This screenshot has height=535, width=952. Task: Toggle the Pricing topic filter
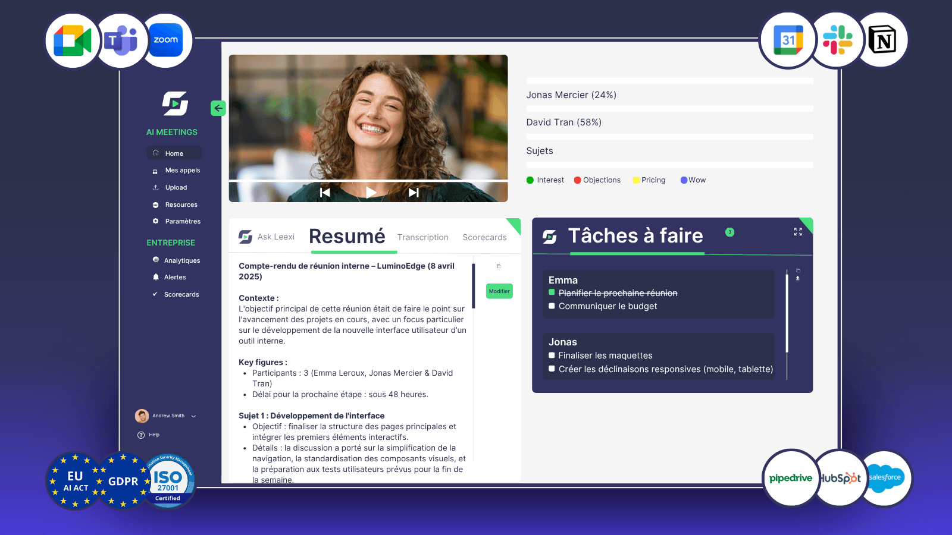point(649,180)
